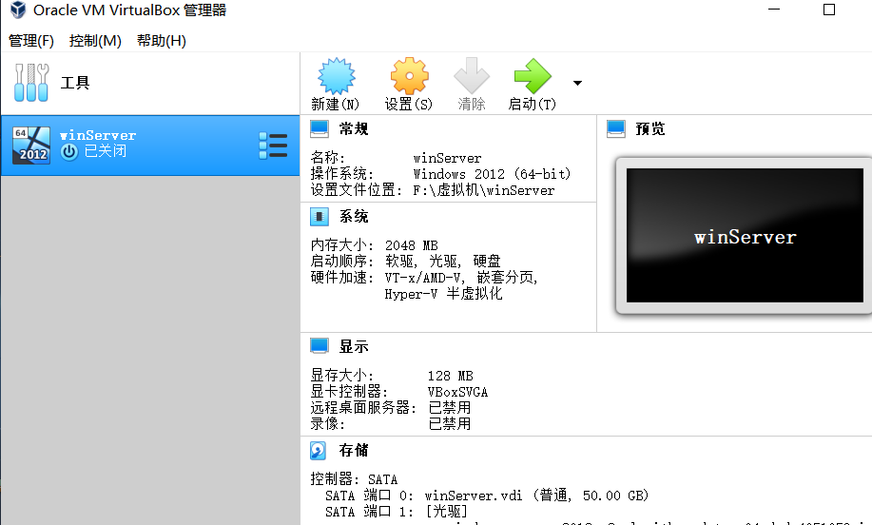The image size is (872, 525).
Task: Start the VM with 启动(T) green arrow
Action: click(x=533, y=76)
